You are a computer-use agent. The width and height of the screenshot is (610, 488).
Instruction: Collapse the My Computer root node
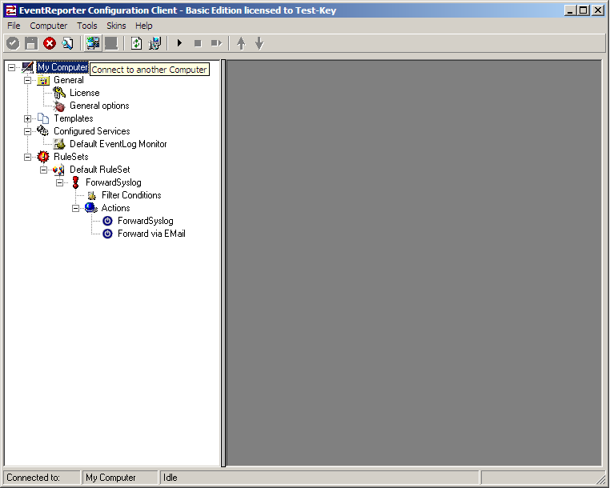pos(12,67)
